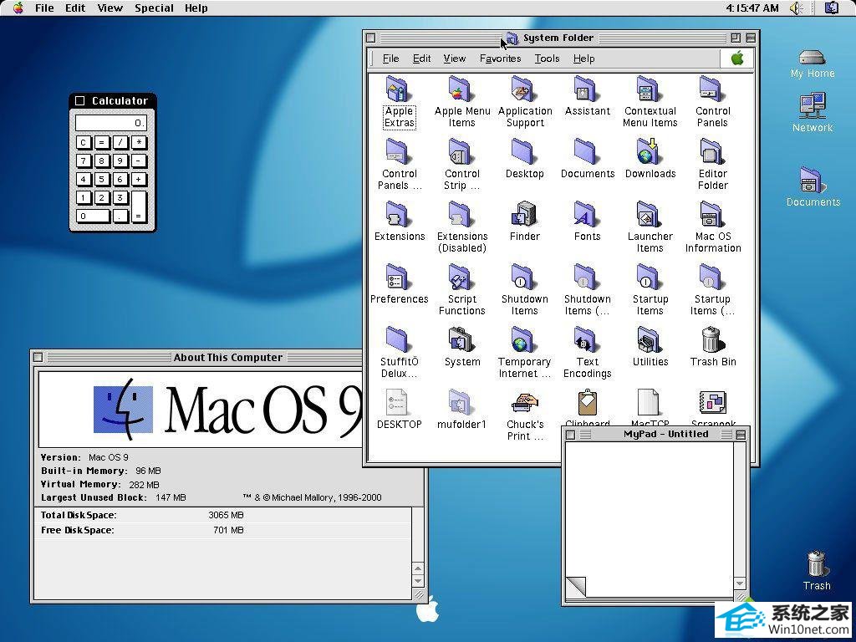Open the Apple menu in menu bar
The height and width of the screenshot is (642, 856).
[18, 8]
